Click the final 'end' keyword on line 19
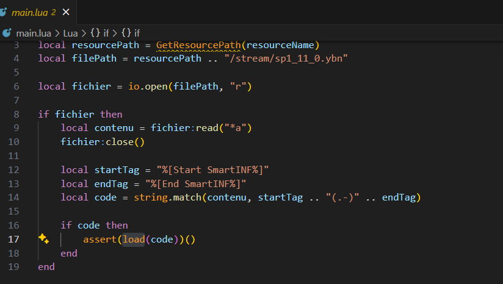 [x=46, y=267]
